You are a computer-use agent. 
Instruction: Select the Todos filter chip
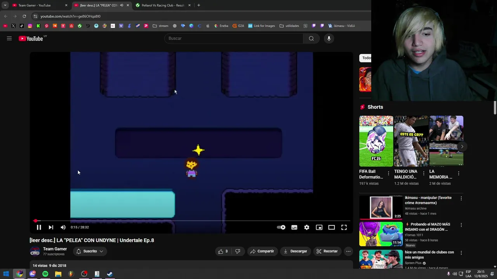366,58
